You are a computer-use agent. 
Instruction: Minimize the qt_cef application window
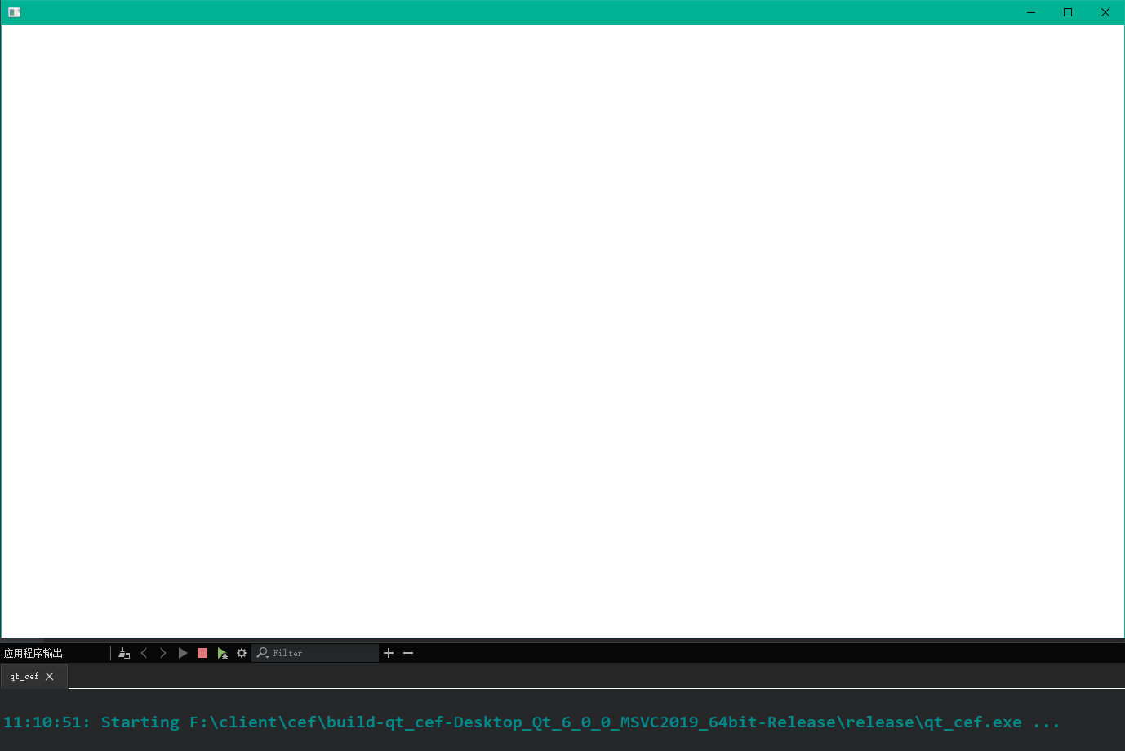[x=1029, y=11]
